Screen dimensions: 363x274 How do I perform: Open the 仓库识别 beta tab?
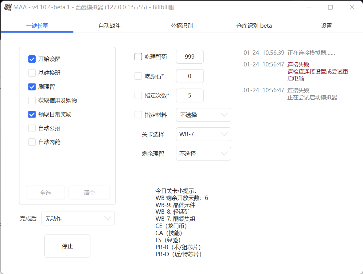[254, 26]
